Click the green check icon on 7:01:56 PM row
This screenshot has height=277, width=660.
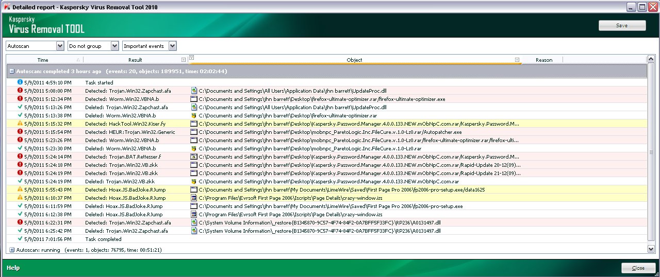click(20, 239)
